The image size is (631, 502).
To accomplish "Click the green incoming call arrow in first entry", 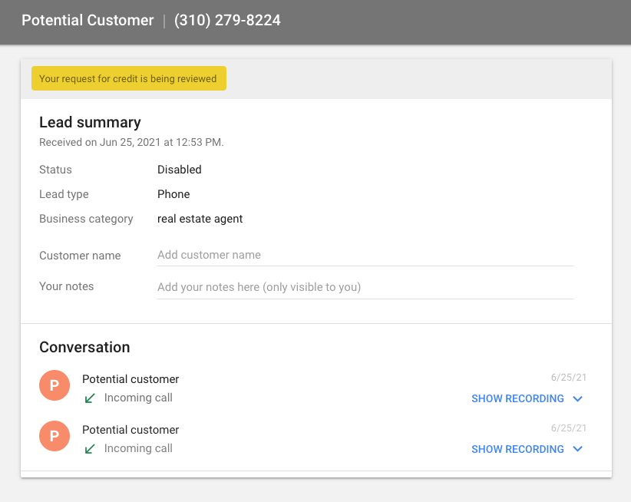I will pyautogui.click(x=90, y=398).
